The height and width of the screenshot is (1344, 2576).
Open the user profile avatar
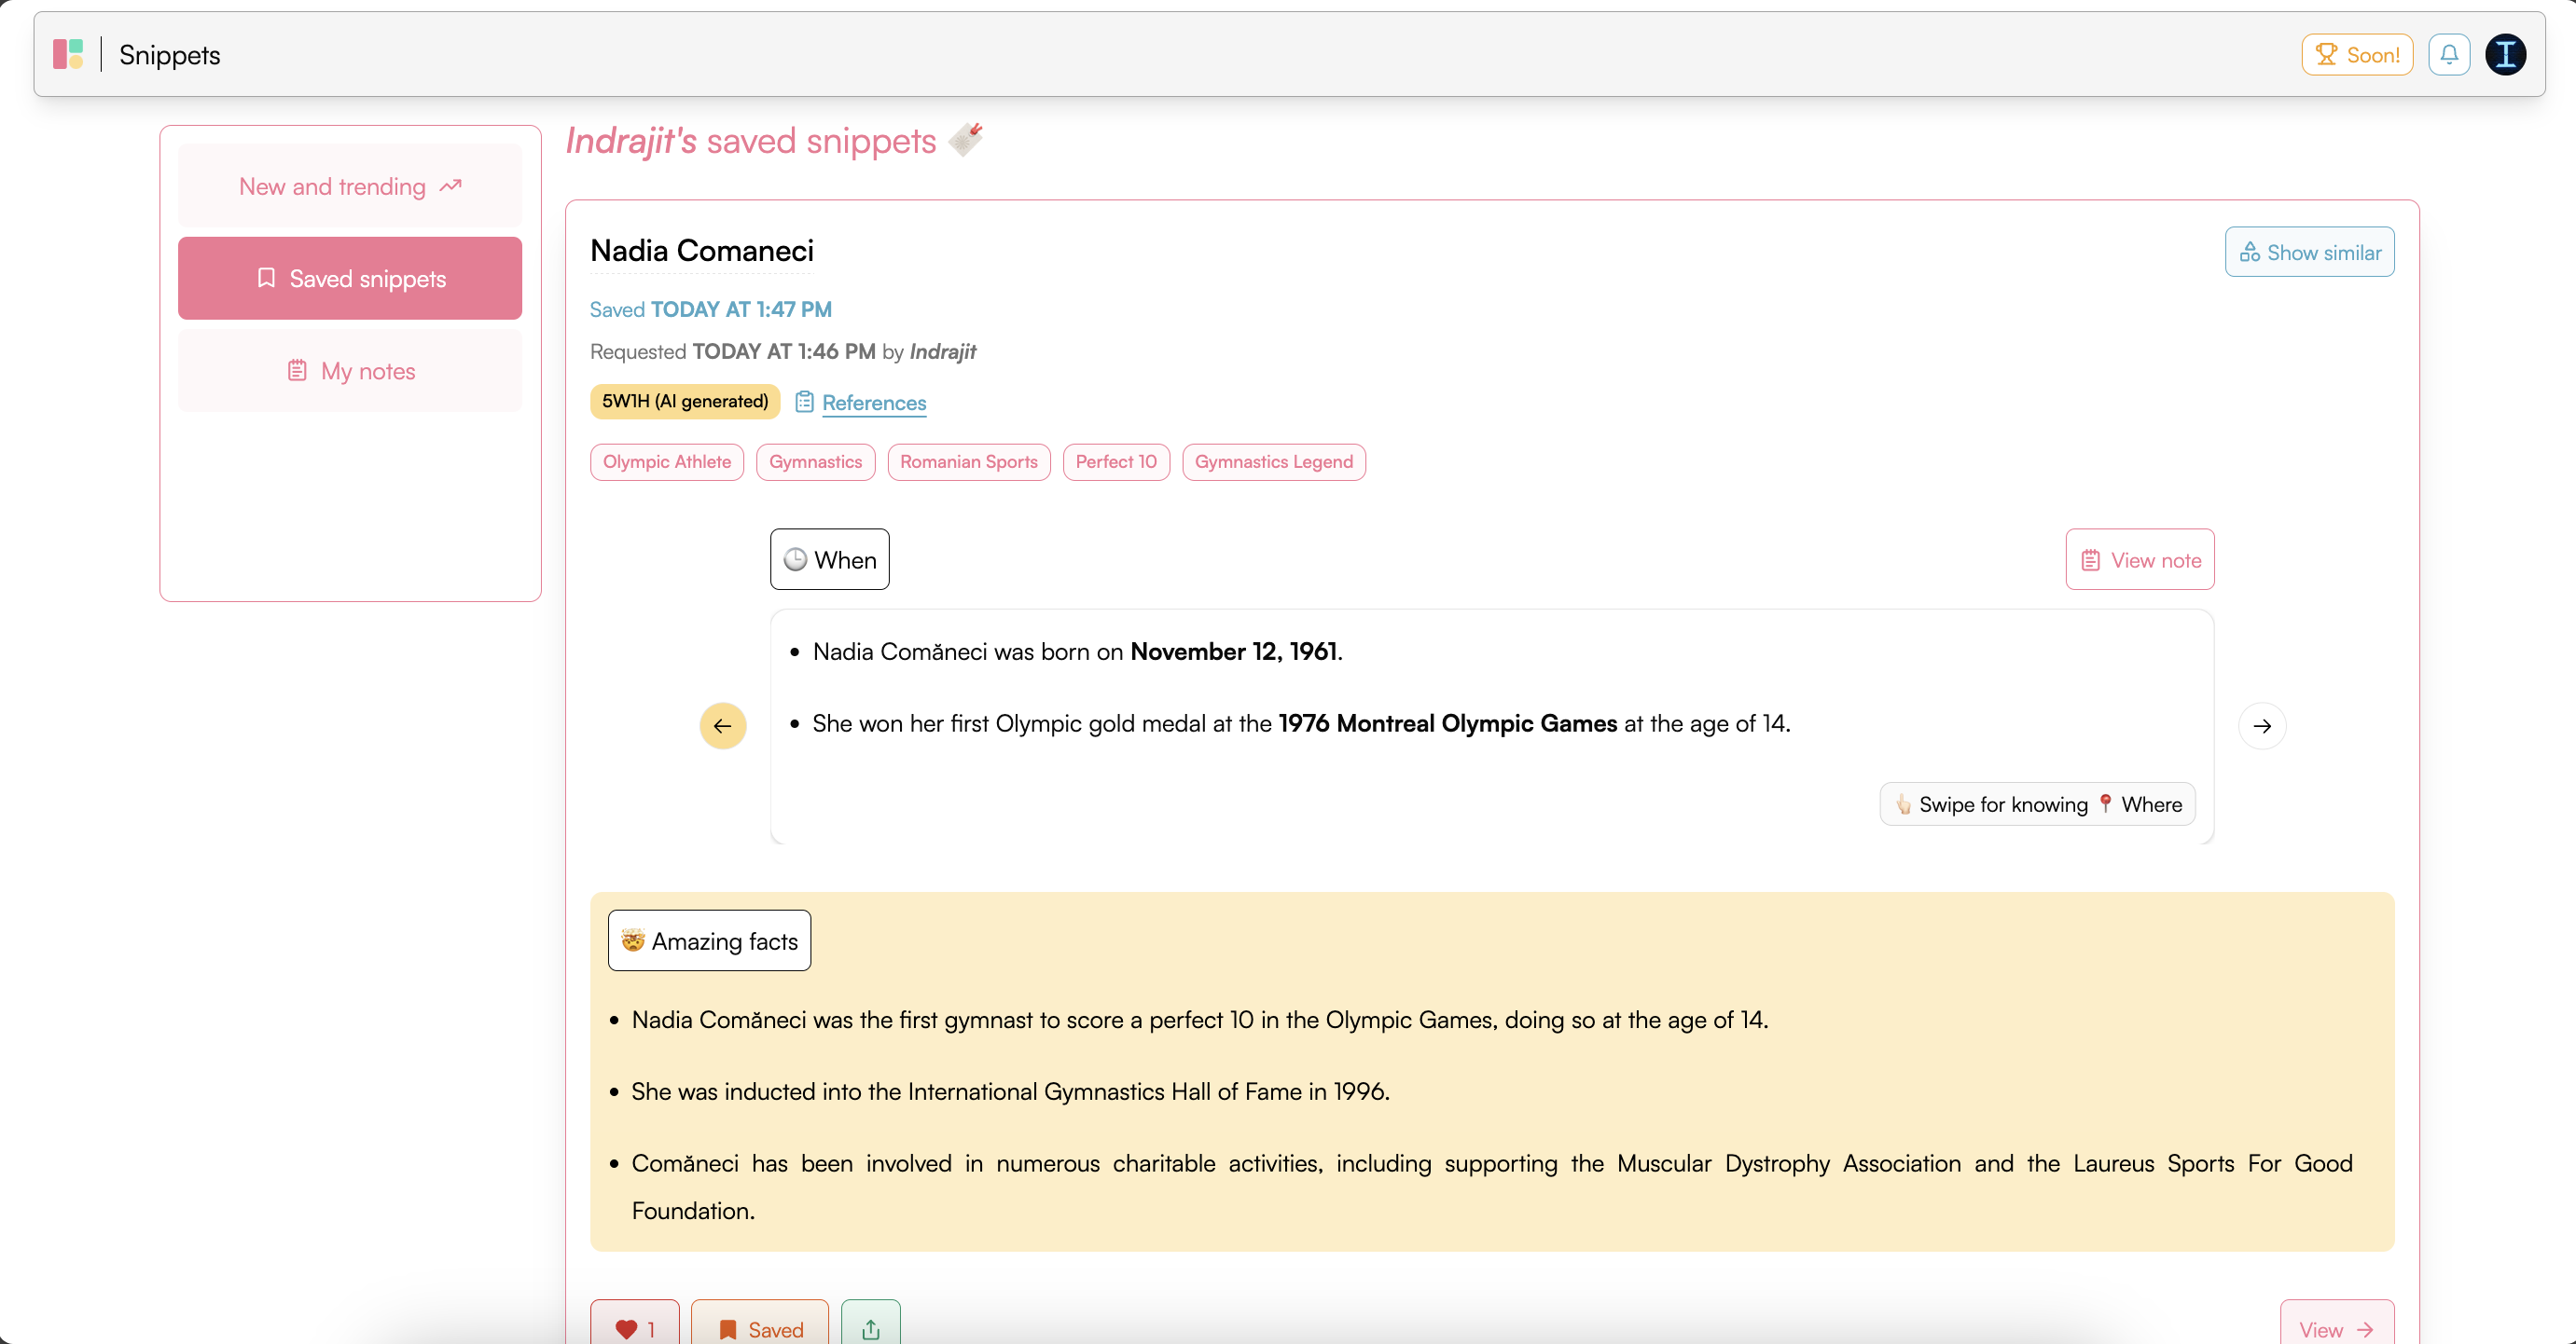pyautogui.click(x=2505, y=54)
